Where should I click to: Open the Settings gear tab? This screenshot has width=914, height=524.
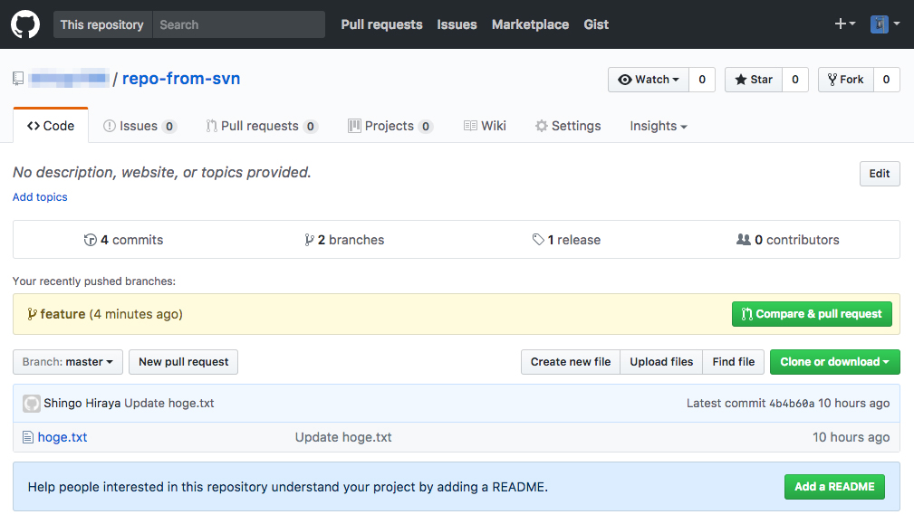(x=568, y=126)
